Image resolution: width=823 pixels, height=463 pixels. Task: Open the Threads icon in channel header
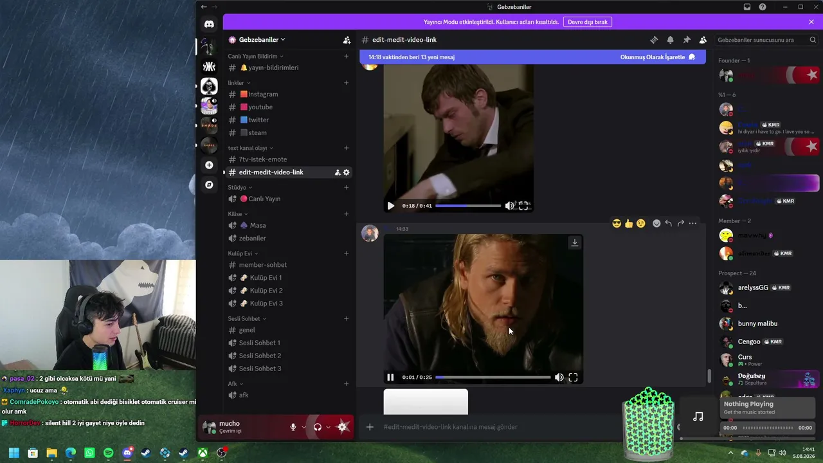tap(654, 40)
